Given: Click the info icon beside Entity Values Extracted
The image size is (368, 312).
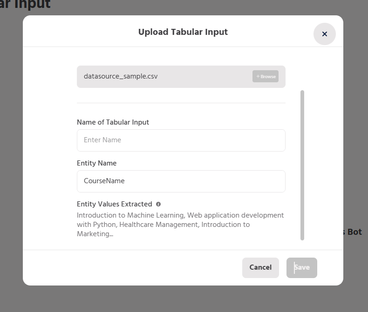Looking at the screenshot, I should pos(158,204).
